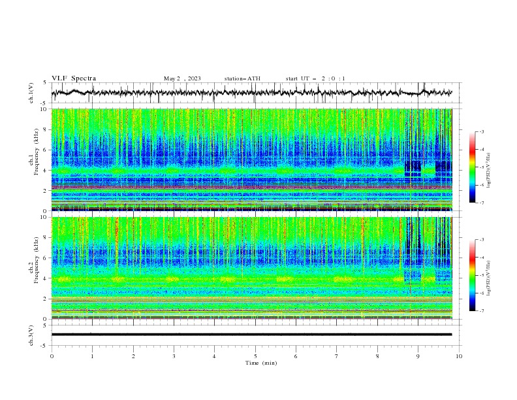Click the ch.1 spectrogram color bar
The width and height of the screenshot is (517, 400).
pyautogui.click(x=472, y=167)
